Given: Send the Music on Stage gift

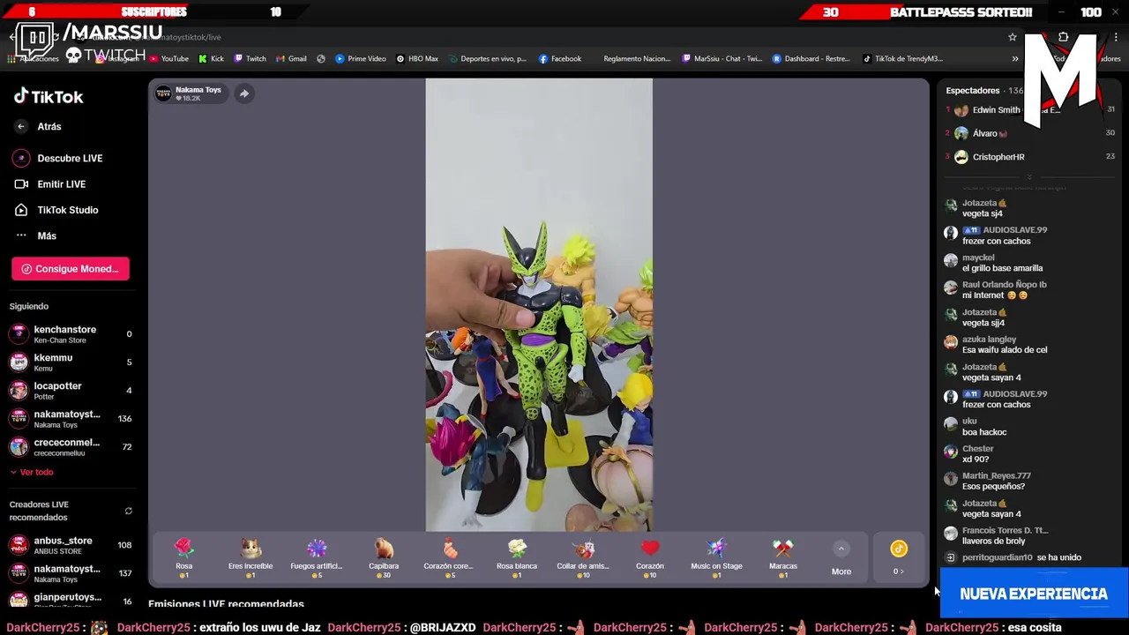Looking at the screenshot, I should (716, 558).
